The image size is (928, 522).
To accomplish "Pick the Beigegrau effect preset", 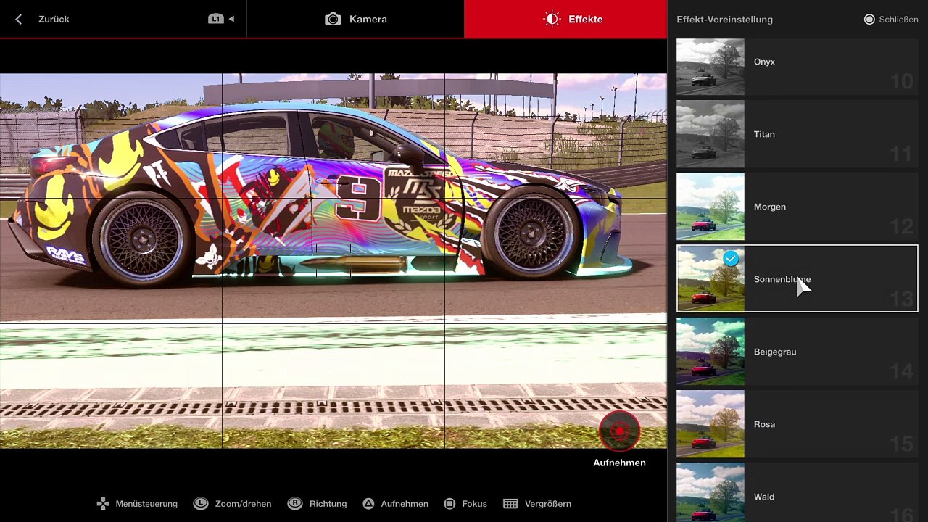I will pyautogui.click(x=797, y=352).
